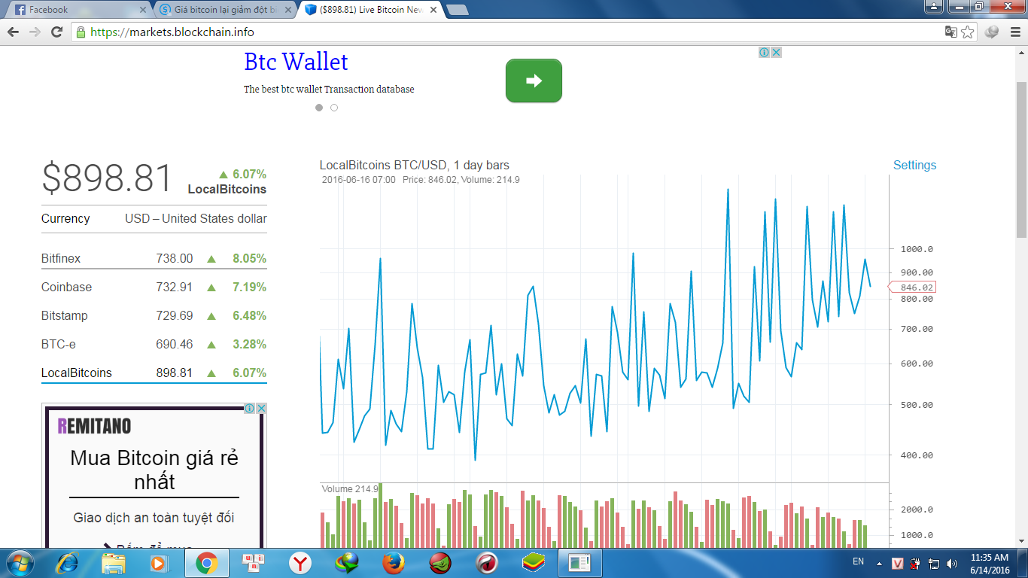Screen dimensions: 1028x578
Task: Click the 'Mua Bitcoin giá rẻ nhất' ad text
Action: pyautogui.click(x=154, y=470)
